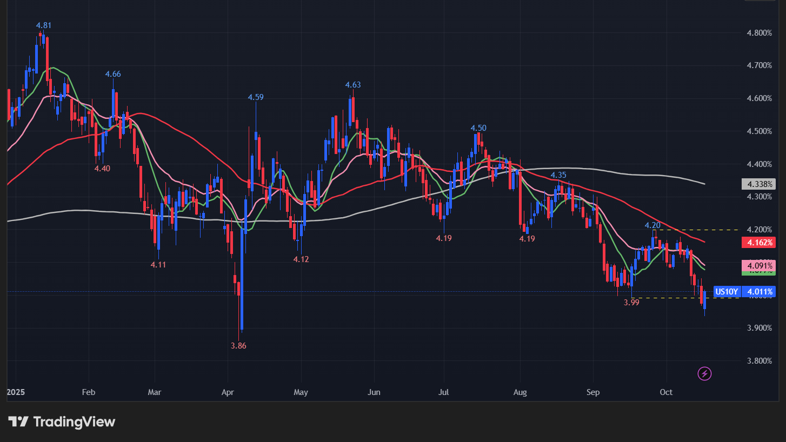Screen dimensions: 786x442
Task: Select the 3.99 pivot low label
Action: click(x=631, y=303)
